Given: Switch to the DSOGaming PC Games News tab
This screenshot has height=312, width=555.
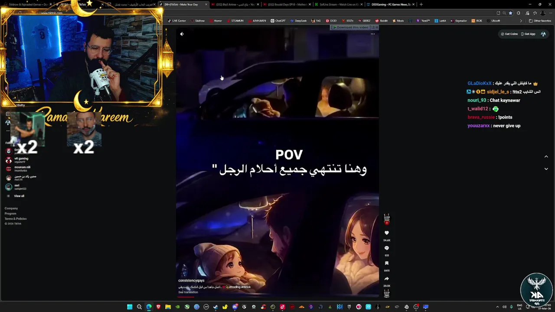Looking at the screenshot, I should [x=390, y=4].
